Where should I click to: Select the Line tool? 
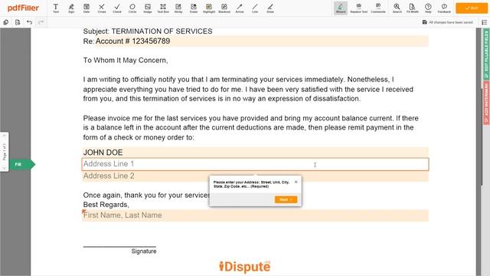(255, 8)
